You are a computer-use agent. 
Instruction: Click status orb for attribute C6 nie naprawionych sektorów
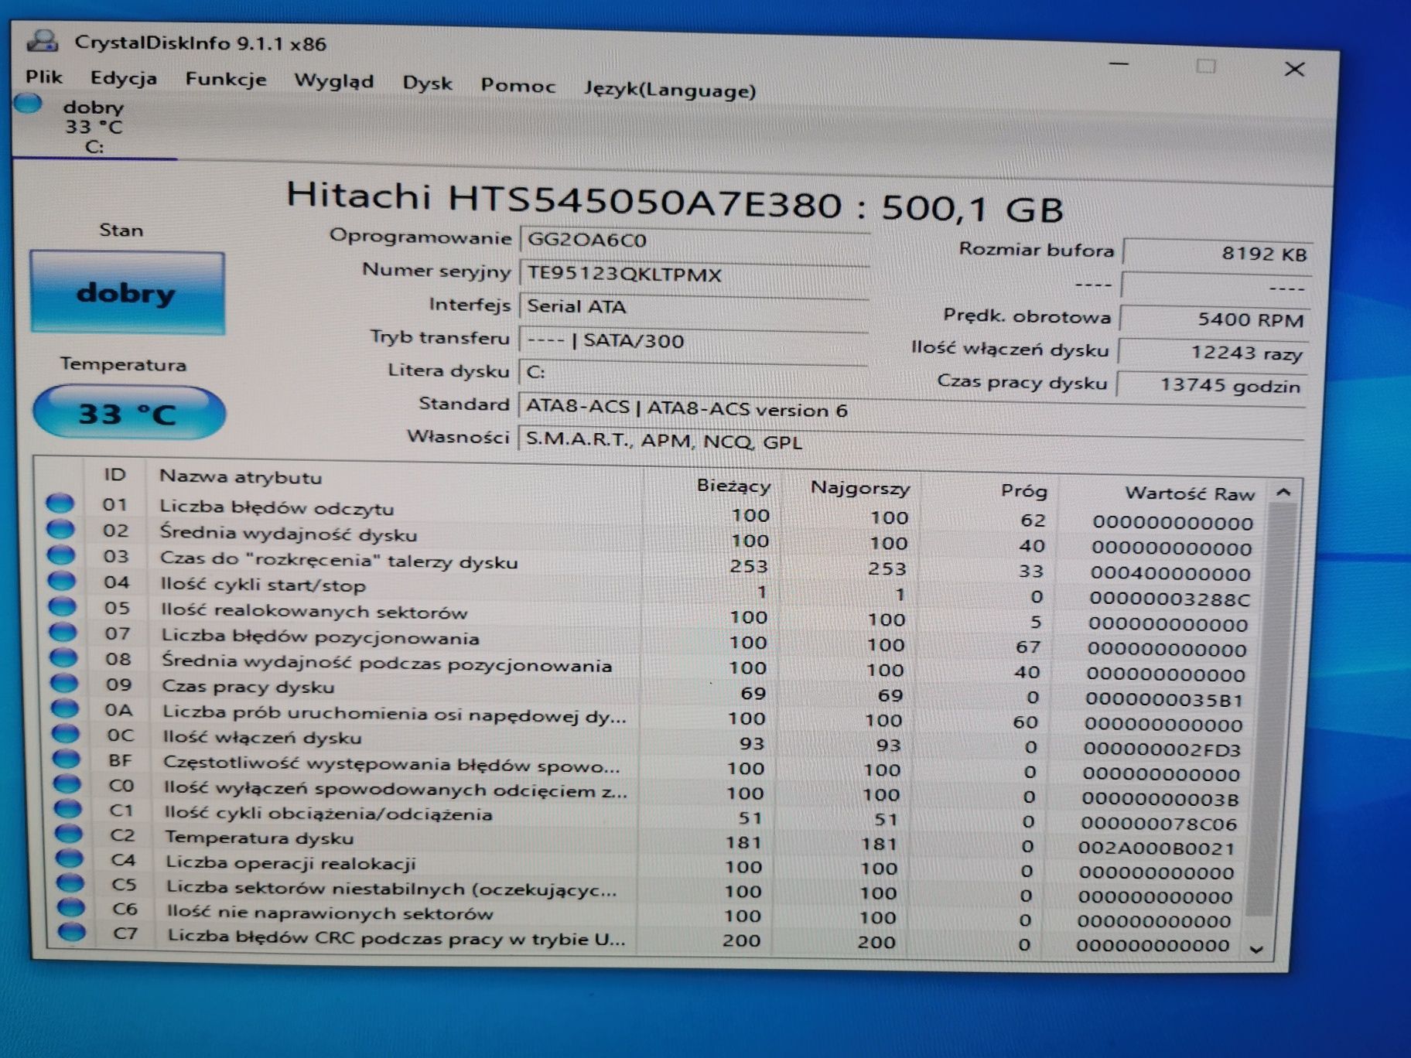[71, 906]
